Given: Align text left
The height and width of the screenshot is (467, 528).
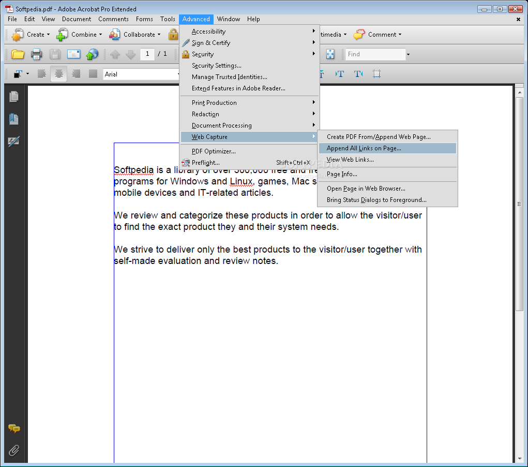Looking at the screenshot, I should [x=41, y=74].
